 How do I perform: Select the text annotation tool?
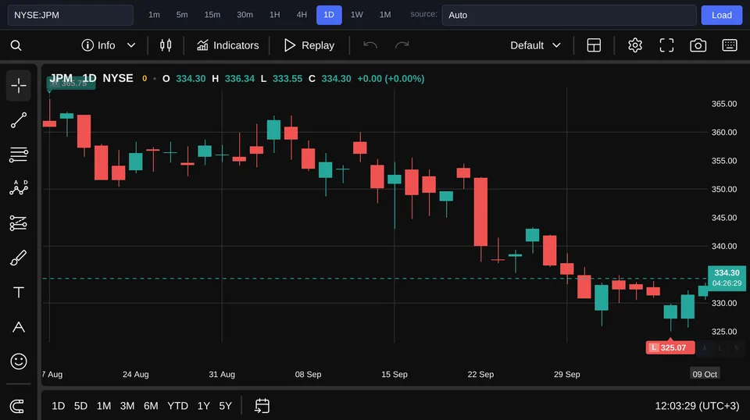pyautogui.click(x=19, y=292)
